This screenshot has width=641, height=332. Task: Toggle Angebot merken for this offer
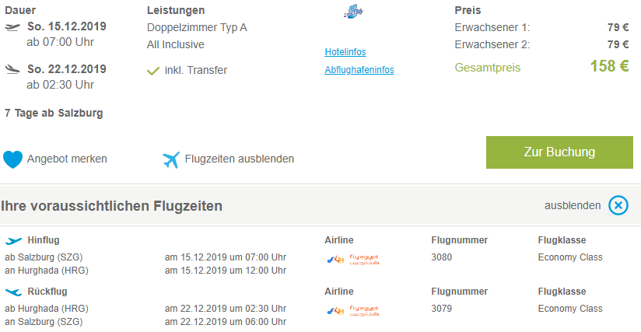pos(67,159)
